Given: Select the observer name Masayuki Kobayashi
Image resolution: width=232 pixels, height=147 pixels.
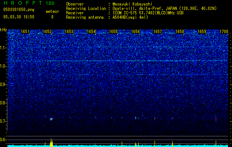Looking at the screenshot, I should click(132, 4).
